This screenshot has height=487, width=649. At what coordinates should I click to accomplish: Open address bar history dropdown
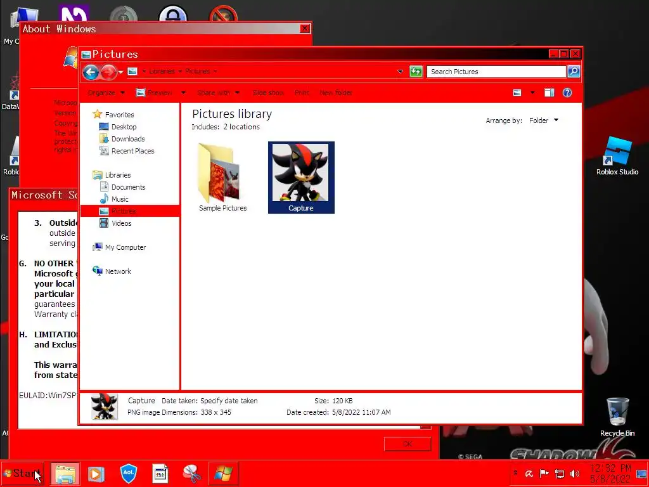pos(400,72)
